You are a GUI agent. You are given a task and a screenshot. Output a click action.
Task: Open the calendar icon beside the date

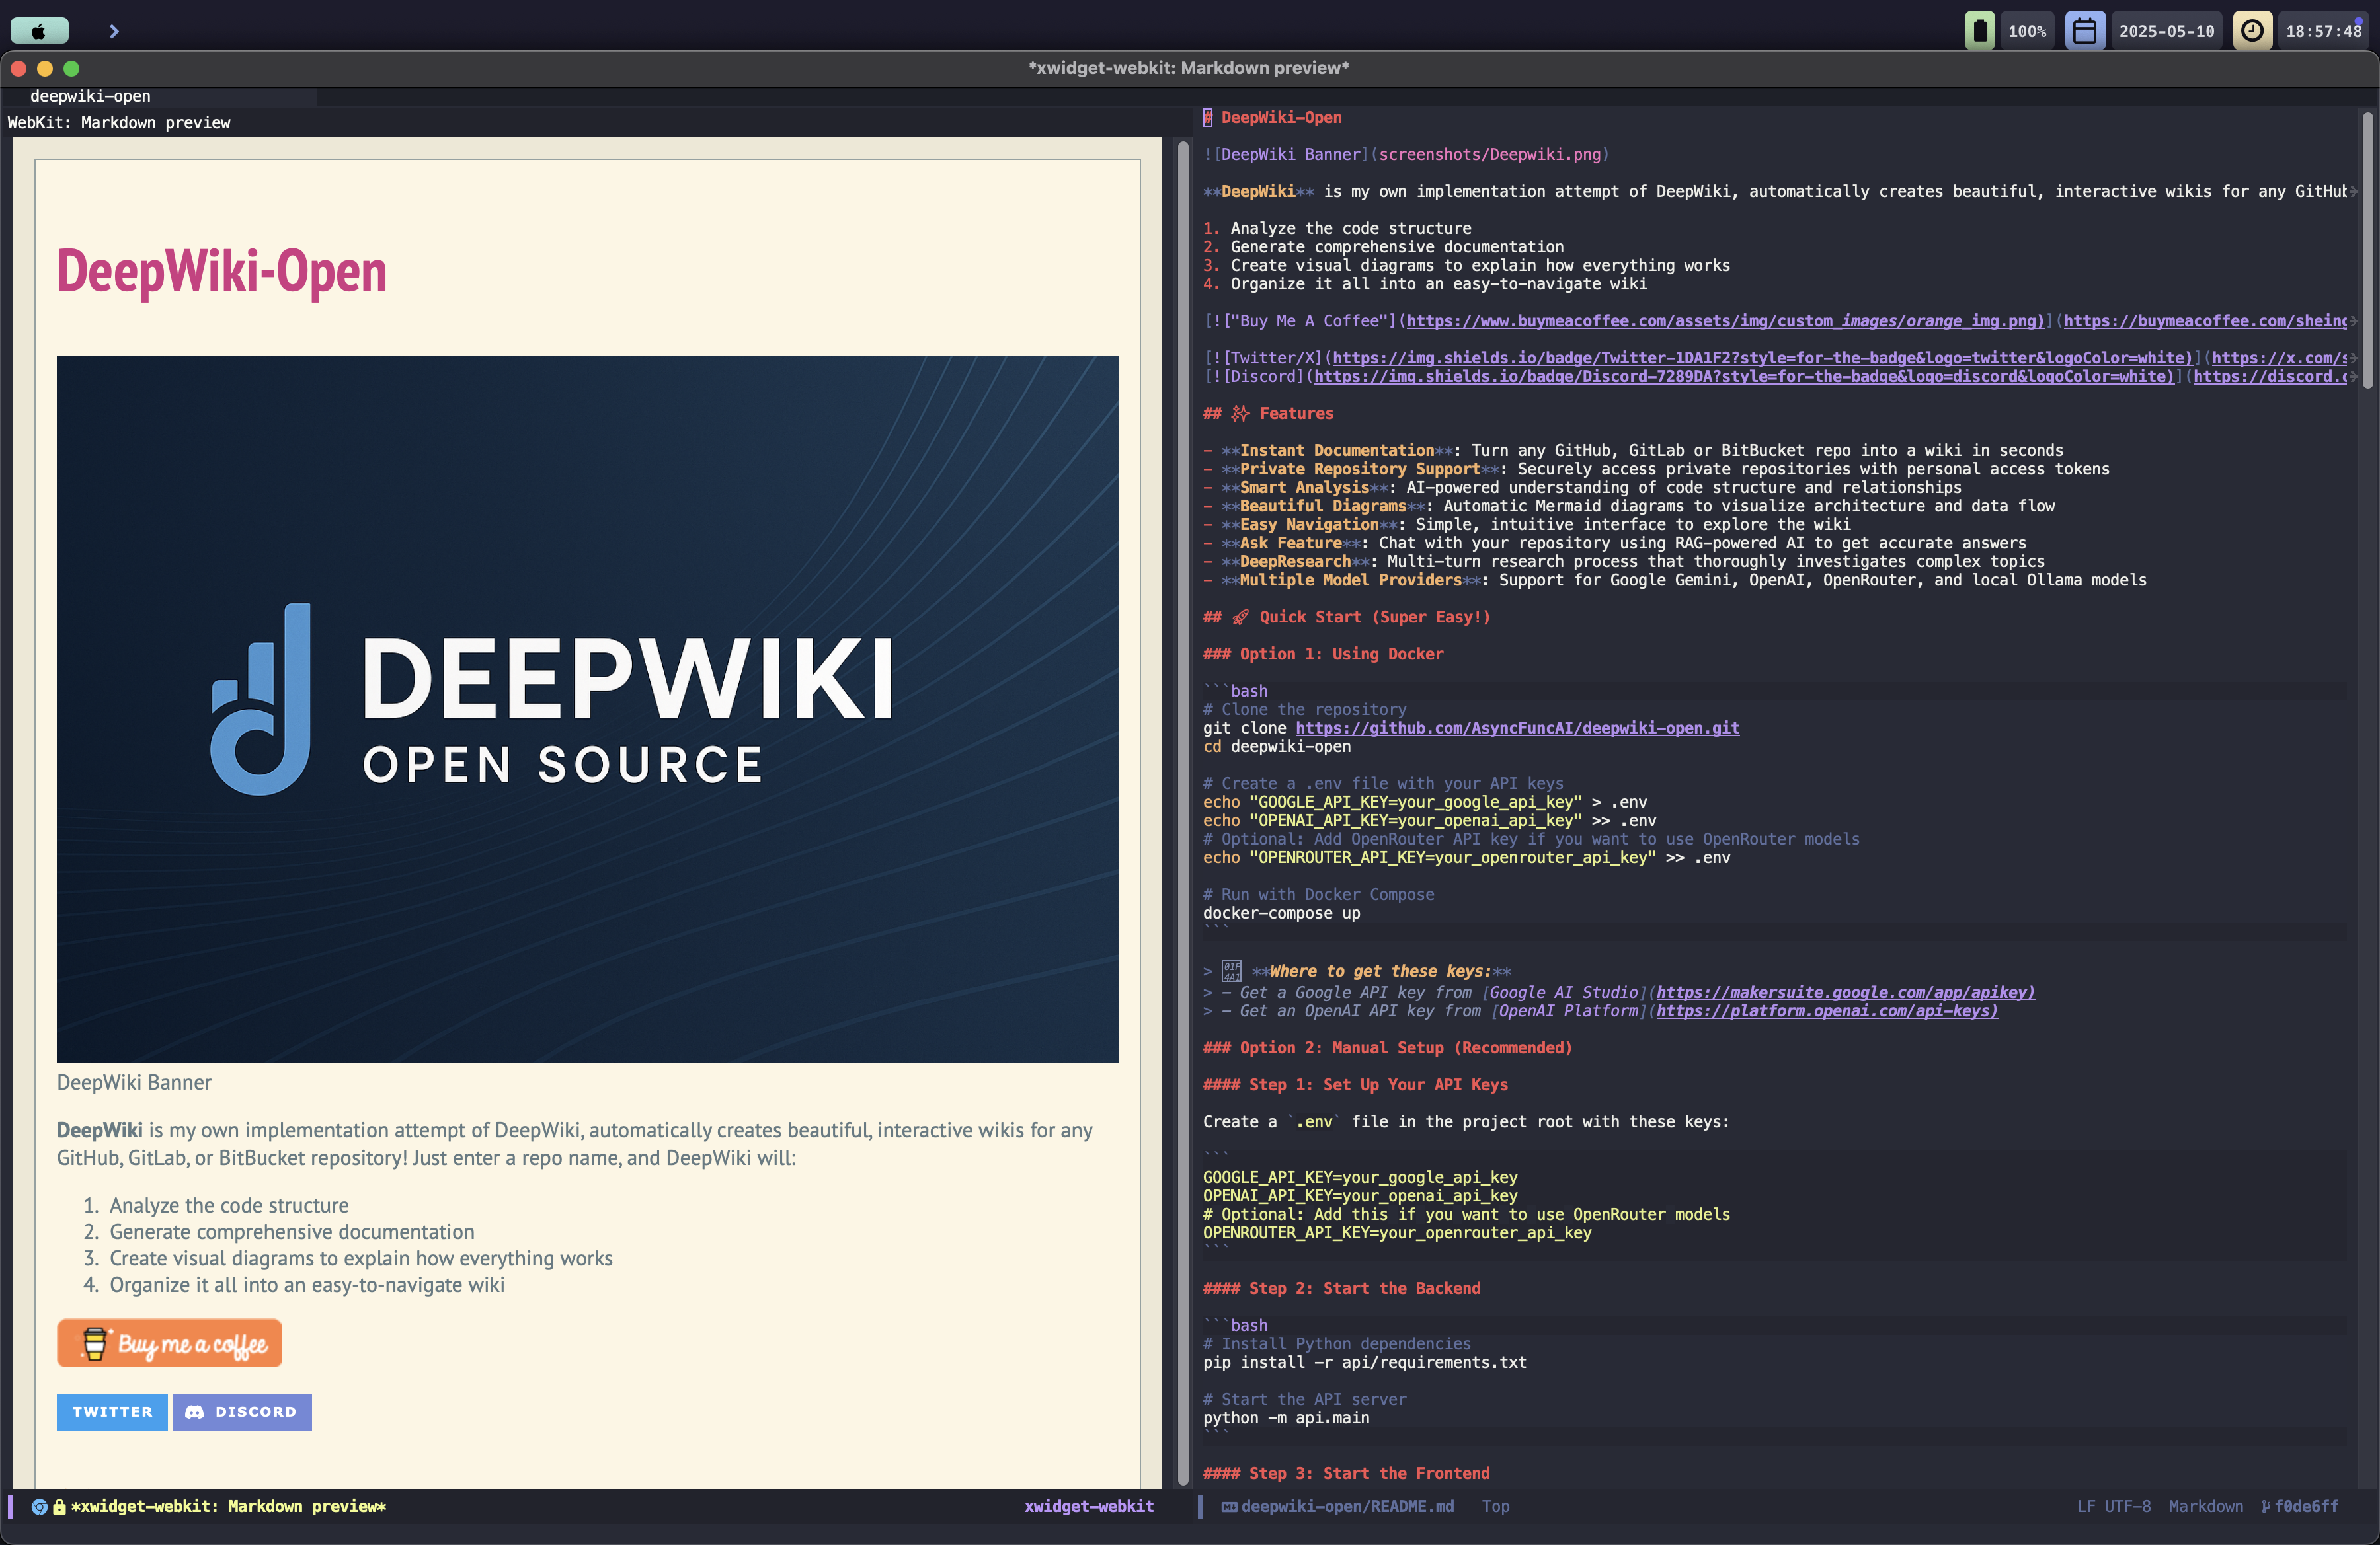click(2085, 31)
